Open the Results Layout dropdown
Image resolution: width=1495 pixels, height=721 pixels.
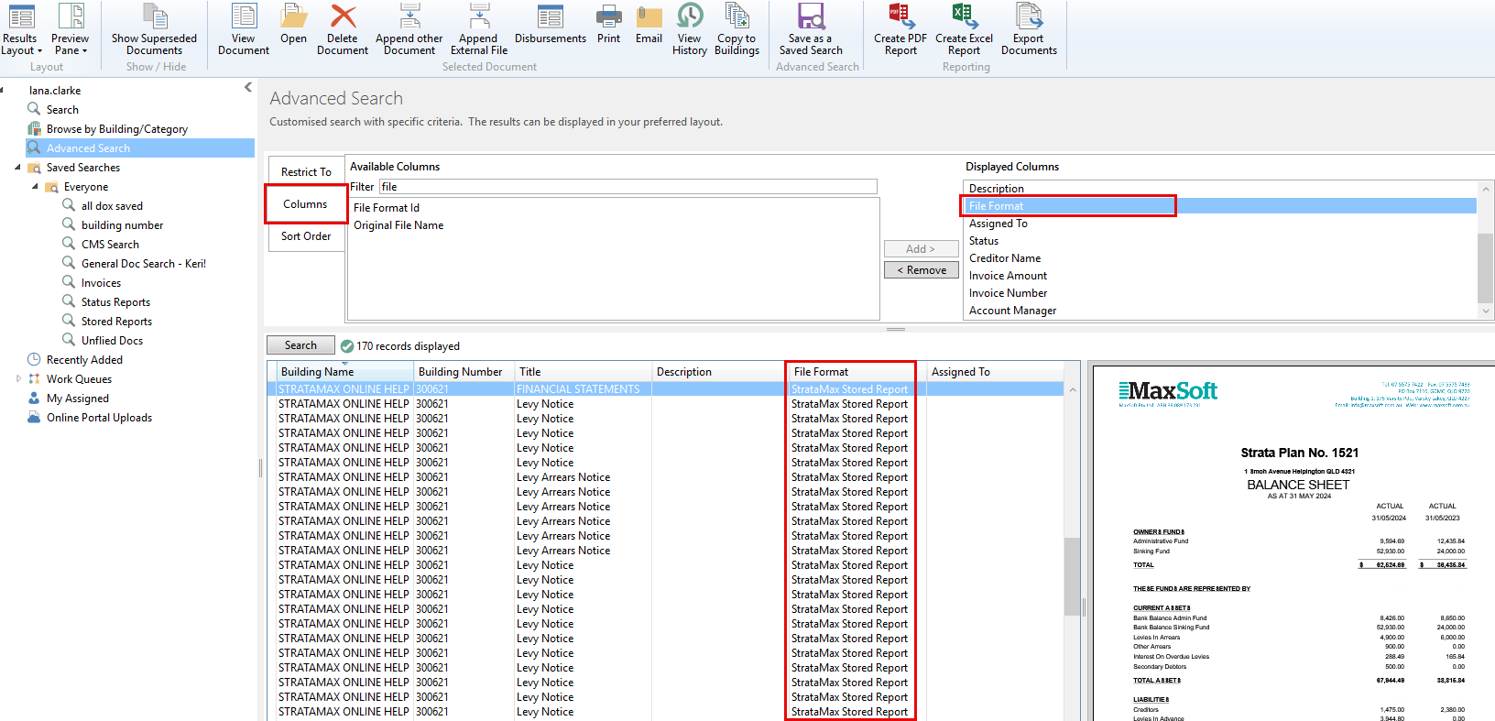(21, 30)
